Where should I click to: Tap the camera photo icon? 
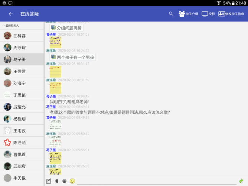pyautogui.click(x=64, y=181)
